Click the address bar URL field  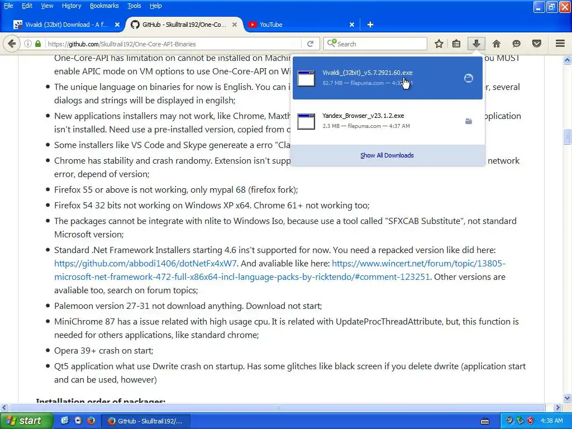[x=174, y=44]
